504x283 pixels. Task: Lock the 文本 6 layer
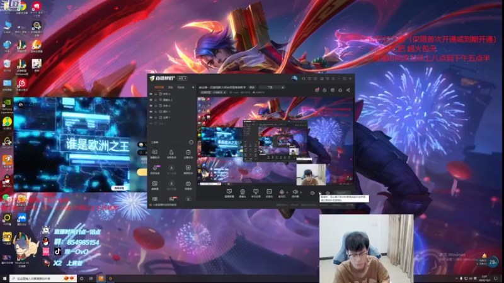(156, 94)
